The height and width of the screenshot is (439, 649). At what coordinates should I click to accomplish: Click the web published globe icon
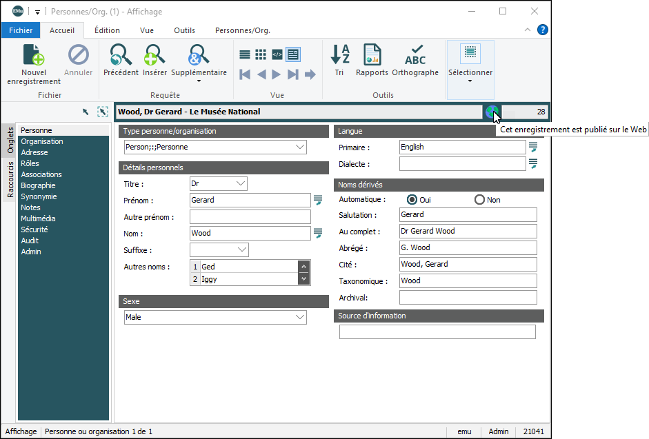point(491,112)
